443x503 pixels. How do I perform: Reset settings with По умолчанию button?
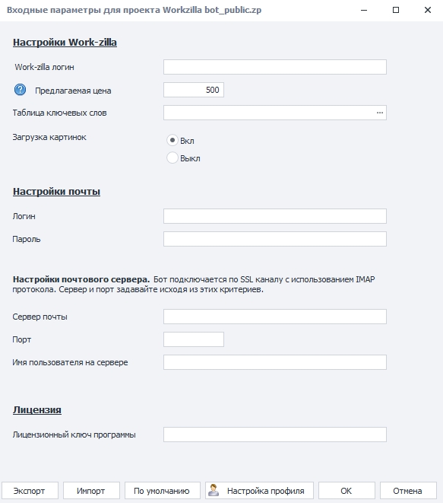(x=163, y=491)
